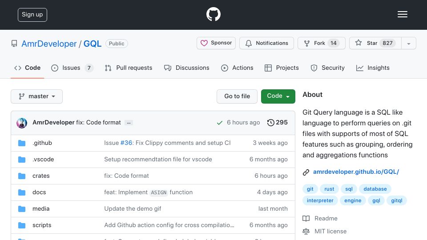Click the Issues count badge 7
The width and height of the screenshot is (427, 240).
tap(89, 68)
